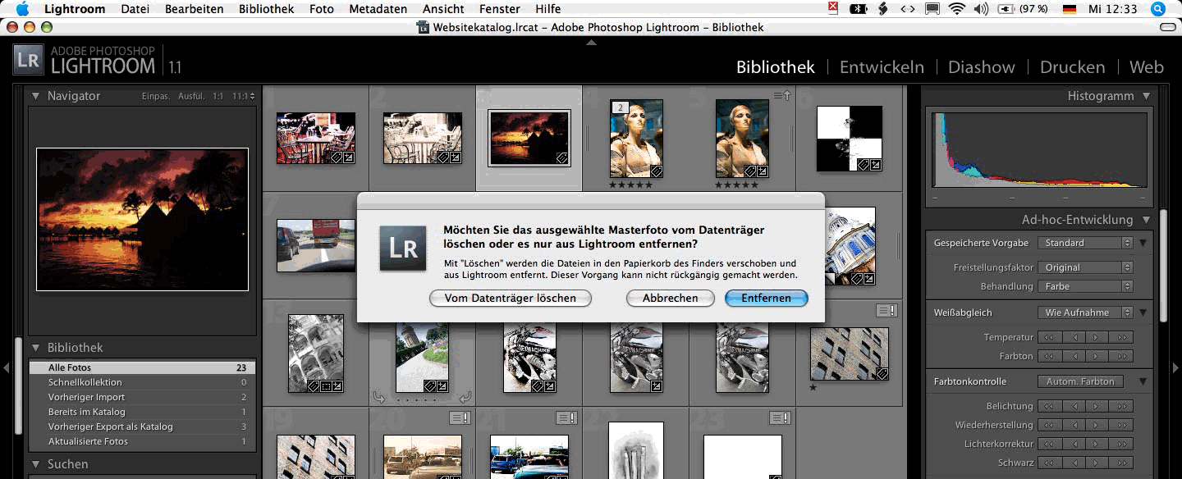Increase Temperatur with the single right arrow
This screenshot has width=1182, height=479.
(1097, 338)
